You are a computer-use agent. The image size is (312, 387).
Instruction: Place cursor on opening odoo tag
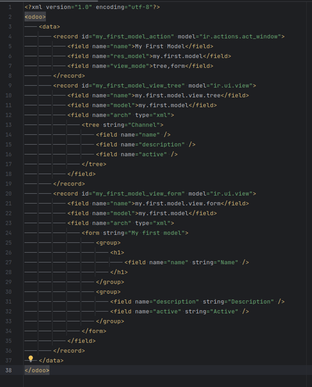coord(35,17)
